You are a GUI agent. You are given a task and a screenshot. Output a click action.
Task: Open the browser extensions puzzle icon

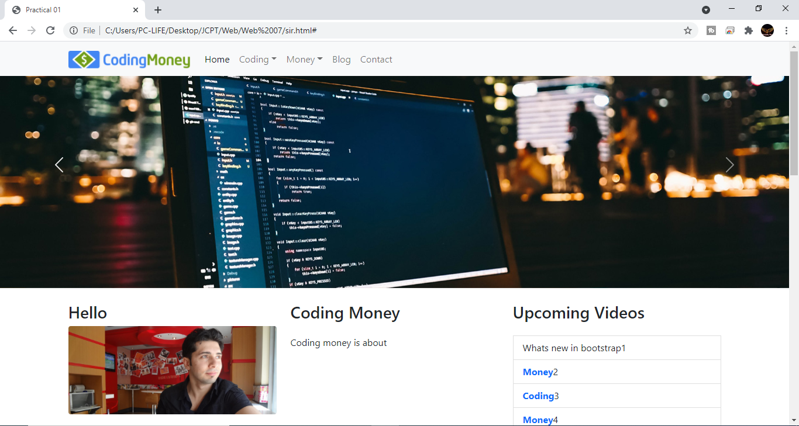749,30
